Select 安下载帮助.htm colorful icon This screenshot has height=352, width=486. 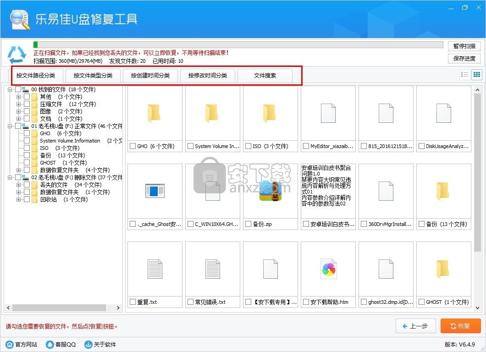329,269
